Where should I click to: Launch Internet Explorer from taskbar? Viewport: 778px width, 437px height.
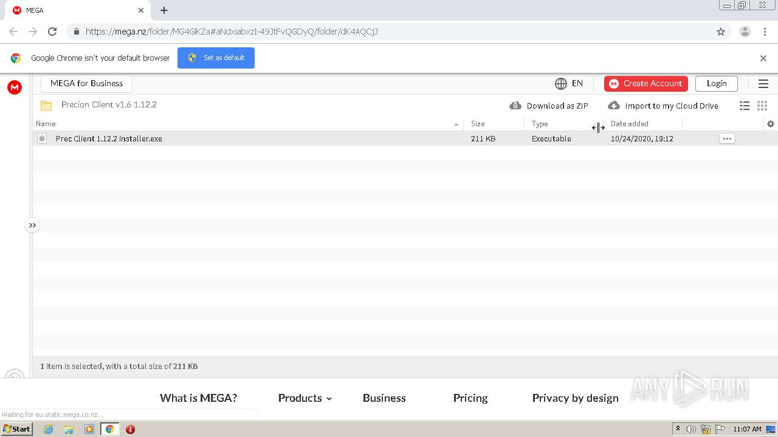pos(48,429)
